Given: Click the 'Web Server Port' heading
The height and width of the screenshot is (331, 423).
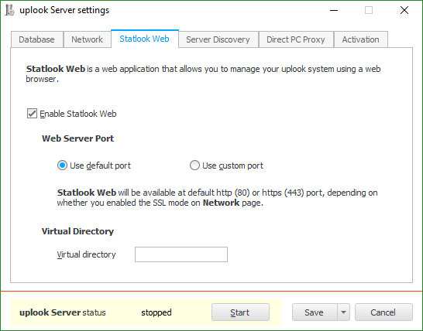Looking at the screenshot, I should pyautogui.click(x=78, y=138).
